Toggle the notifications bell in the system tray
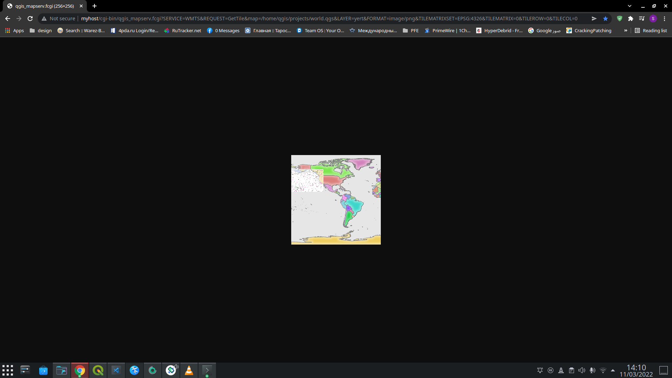Viewport: 672px width, 378px height. [540, 370]
